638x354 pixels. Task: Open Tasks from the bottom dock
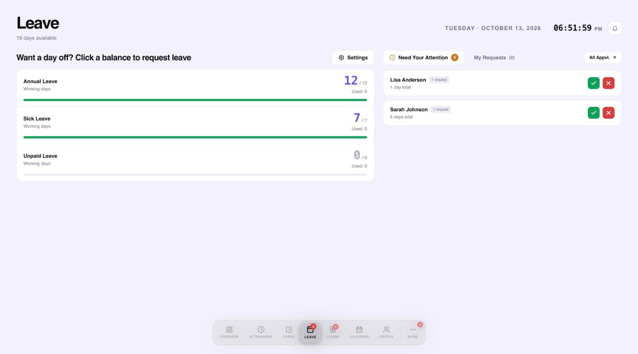tap(289, 332)
